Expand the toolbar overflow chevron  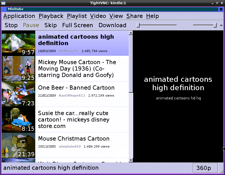221,25
